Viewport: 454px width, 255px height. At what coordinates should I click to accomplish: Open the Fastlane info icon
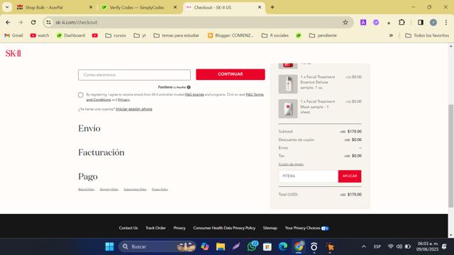click(189, 87)
